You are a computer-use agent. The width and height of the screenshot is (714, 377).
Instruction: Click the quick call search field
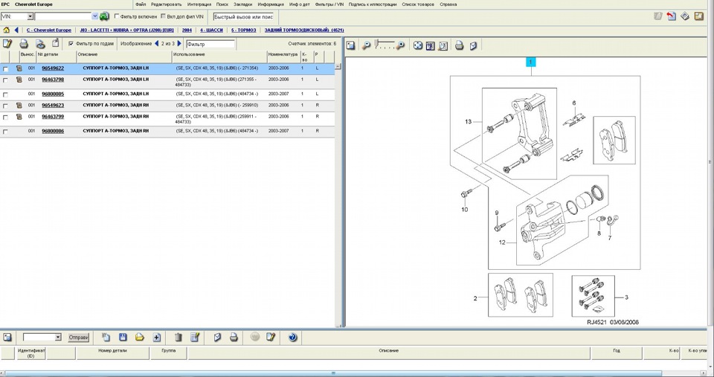[x=244, y=17]
